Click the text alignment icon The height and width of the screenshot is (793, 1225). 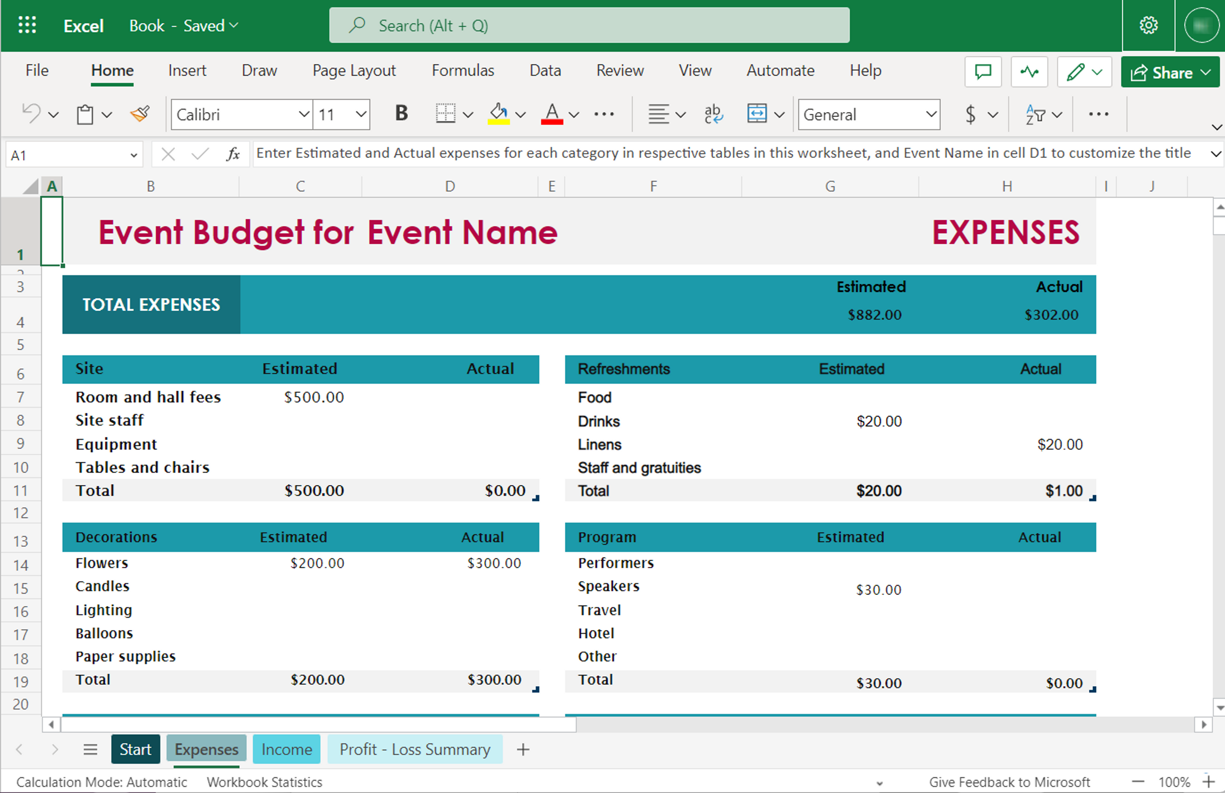[x=658, y=114]
